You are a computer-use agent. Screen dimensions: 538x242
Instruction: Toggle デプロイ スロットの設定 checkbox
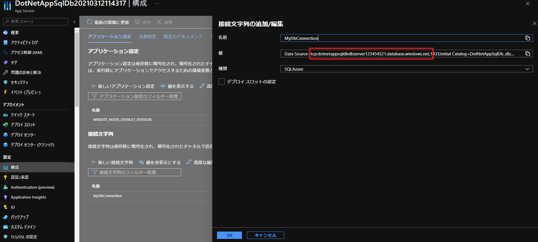tap(221, 82)
